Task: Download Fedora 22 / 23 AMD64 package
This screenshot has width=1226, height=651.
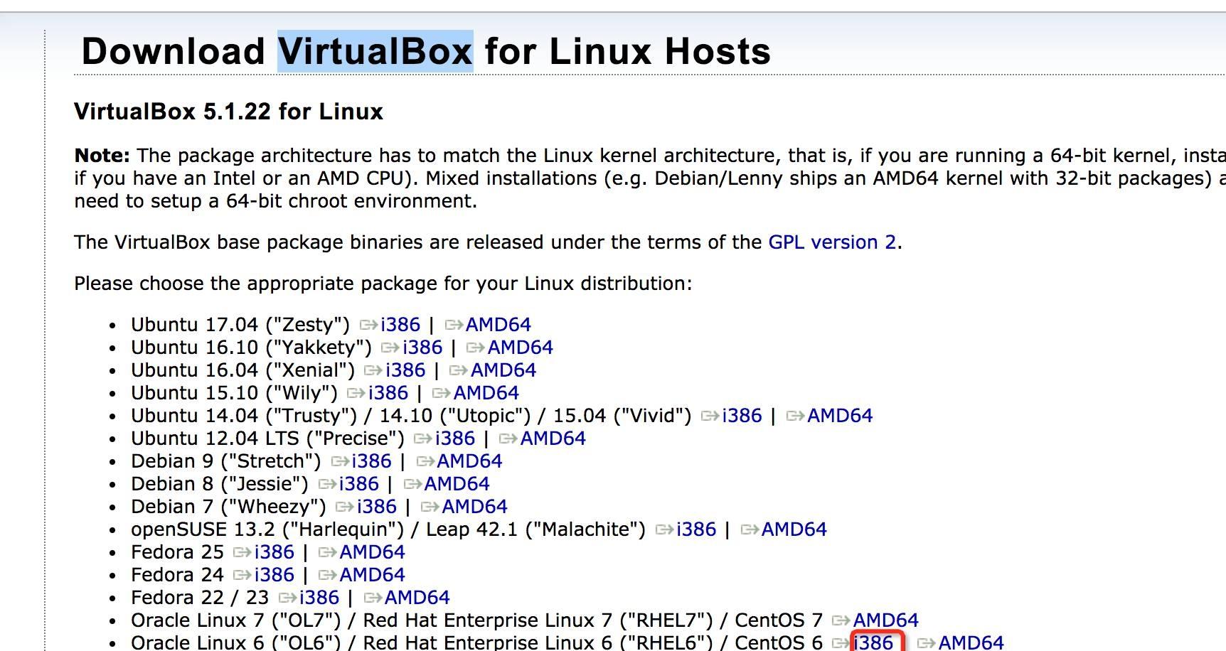Action: (417, 598)
